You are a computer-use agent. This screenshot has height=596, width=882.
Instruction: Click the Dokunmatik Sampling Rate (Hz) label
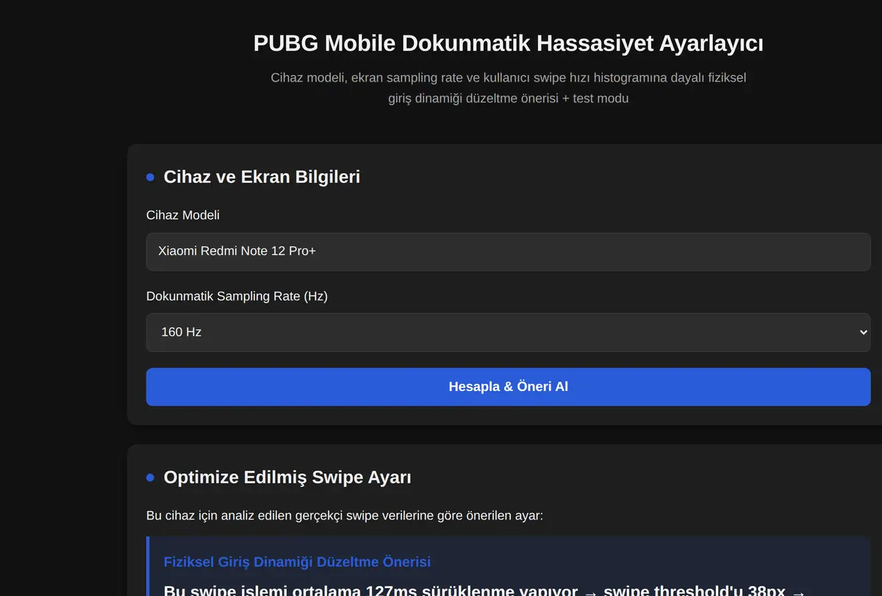tap(237, 296)
